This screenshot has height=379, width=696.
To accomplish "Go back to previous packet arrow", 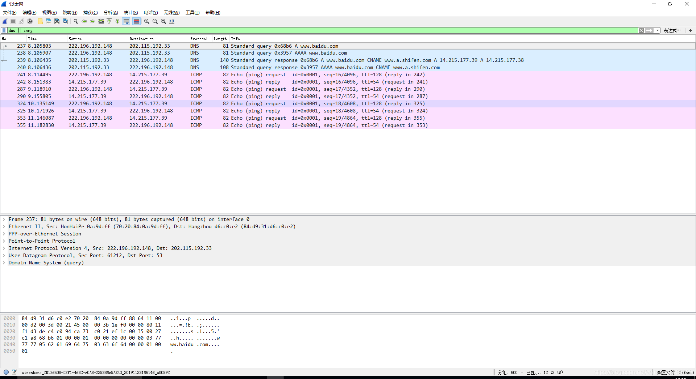I will tap(84, 21).
